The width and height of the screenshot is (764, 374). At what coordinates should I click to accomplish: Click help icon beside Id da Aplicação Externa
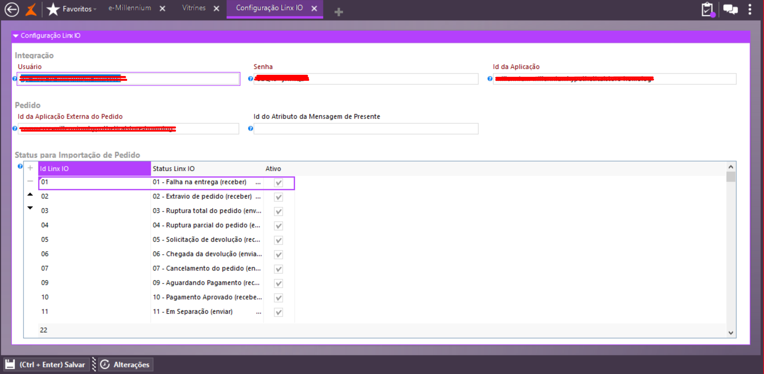[15, 128]
